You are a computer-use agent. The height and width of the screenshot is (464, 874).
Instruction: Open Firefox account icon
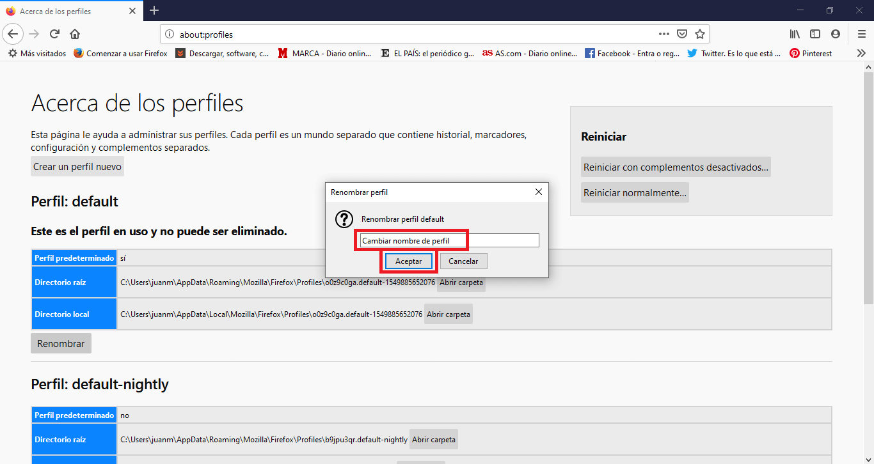(836, 34)
